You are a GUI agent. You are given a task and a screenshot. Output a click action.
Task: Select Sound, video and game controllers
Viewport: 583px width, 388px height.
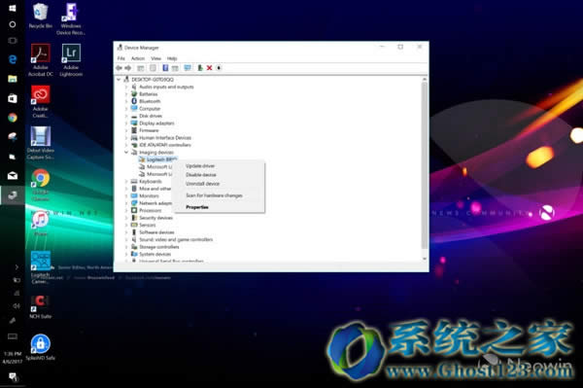pyautogui.click(x=176, y=239)
